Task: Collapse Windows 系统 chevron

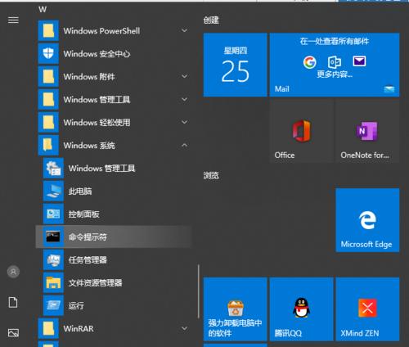Action: pyautogui.click(x=185, y=145)
